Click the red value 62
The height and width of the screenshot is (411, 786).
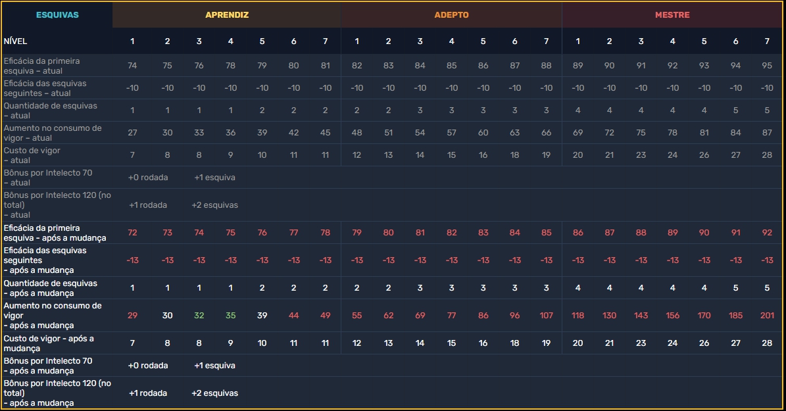[x=388, y=315]
